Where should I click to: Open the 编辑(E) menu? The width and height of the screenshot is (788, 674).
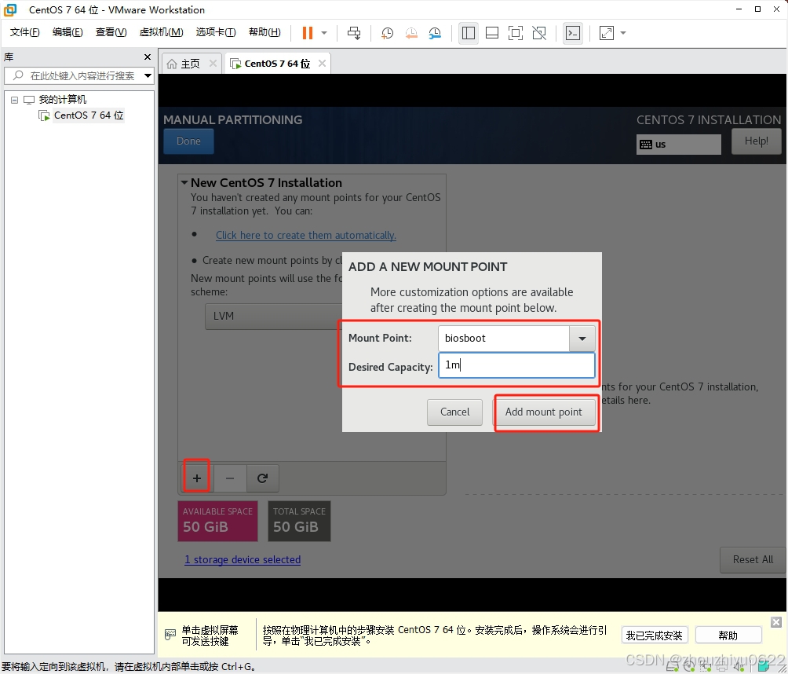point(67,32)
